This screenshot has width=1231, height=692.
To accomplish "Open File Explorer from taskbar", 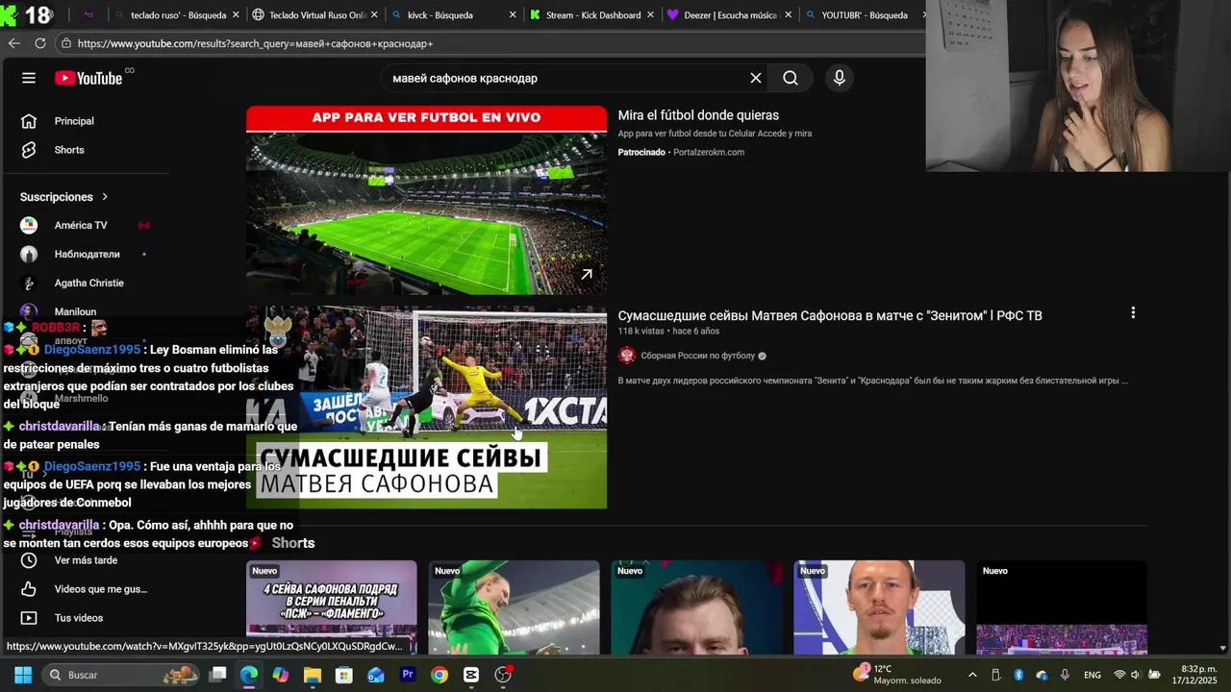I will 313,675.
